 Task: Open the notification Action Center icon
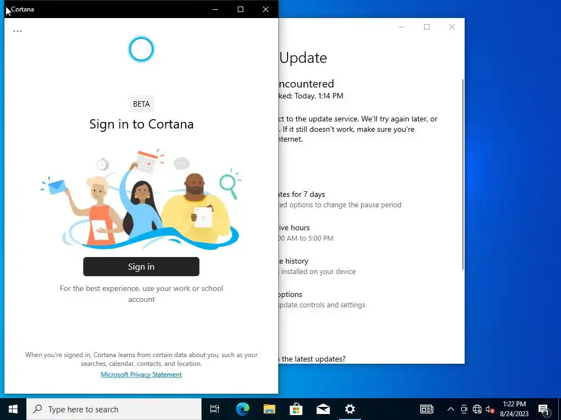pyautogui.click(x=544, y=409)
